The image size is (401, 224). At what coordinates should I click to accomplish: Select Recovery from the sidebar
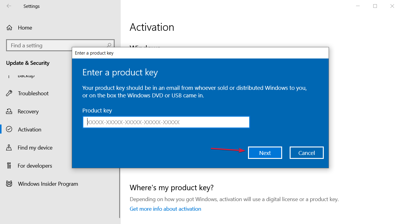click(x=29, y=111)
